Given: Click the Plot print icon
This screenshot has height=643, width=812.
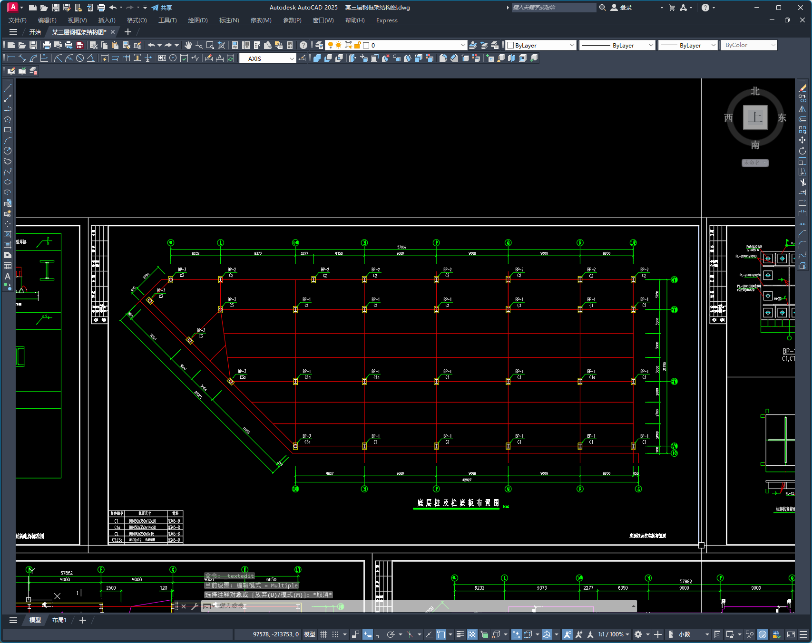Looking at the screenshot, I should 47,45.
